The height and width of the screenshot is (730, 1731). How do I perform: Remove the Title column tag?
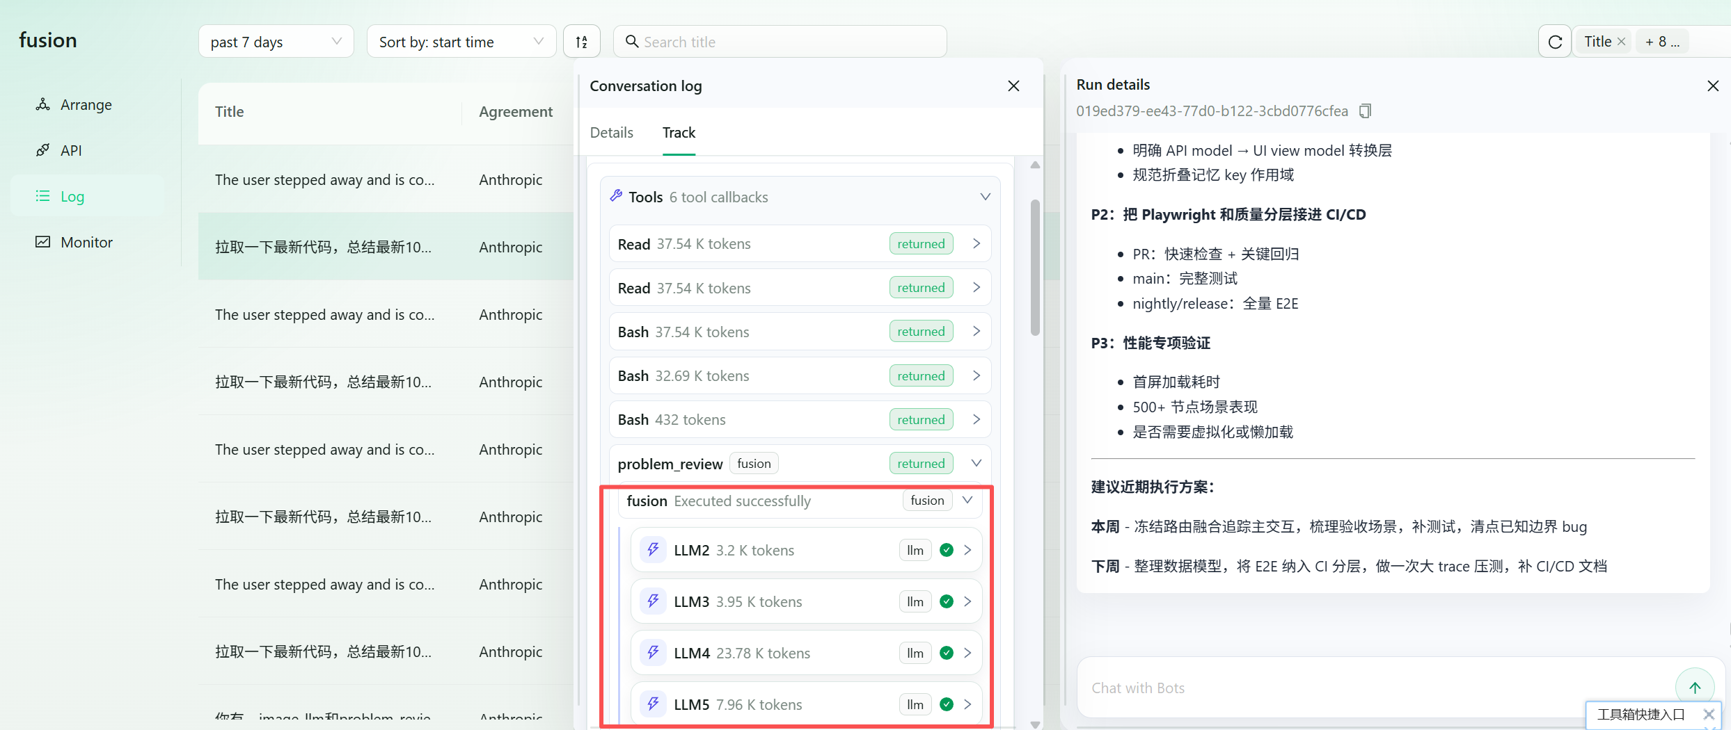[x=1621, y=42]
